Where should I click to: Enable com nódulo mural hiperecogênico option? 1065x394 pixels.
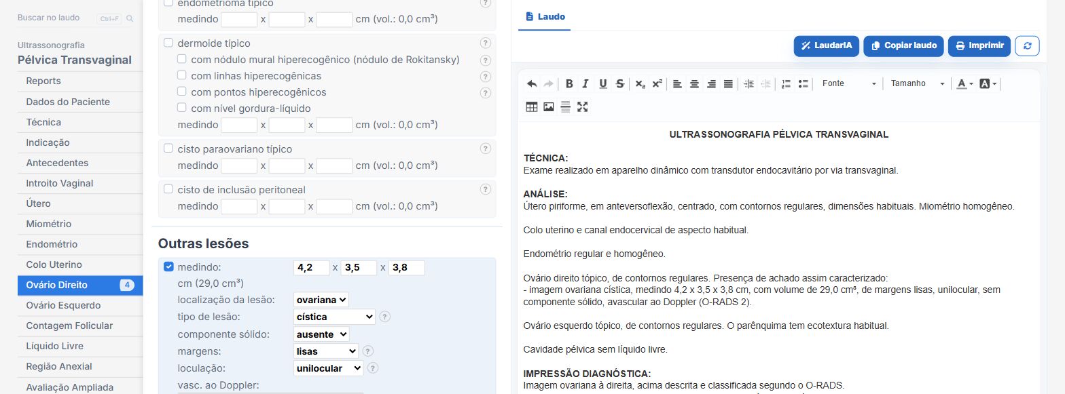point(182,59)
